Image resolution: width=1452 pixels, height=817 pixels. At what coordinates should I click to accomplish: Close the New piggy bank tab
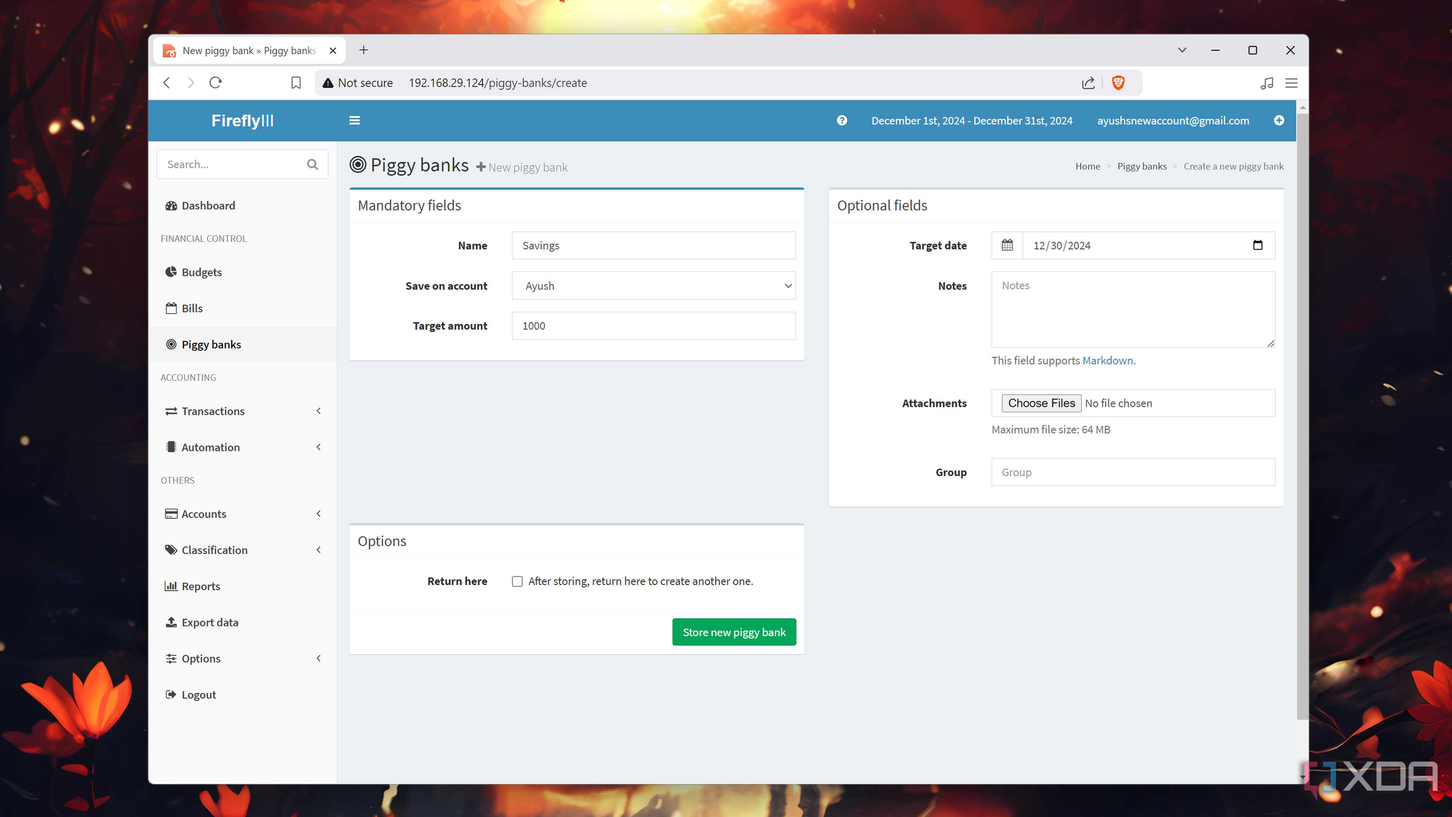333,51
